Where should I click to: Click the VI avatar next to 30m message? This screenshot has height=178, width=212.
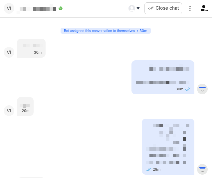[x=9, y=52]
